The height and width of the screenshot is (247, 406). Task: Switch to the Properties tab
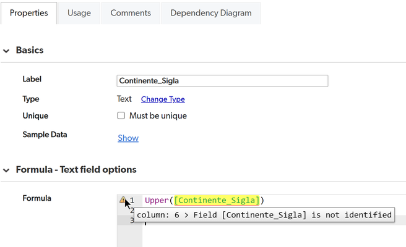(28, 13)
